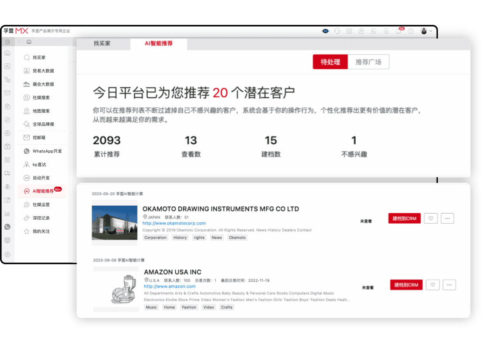Switch toggle to 推荐广场 view
Viewport: 489px width, 345px height.
(x=369, y=62)
